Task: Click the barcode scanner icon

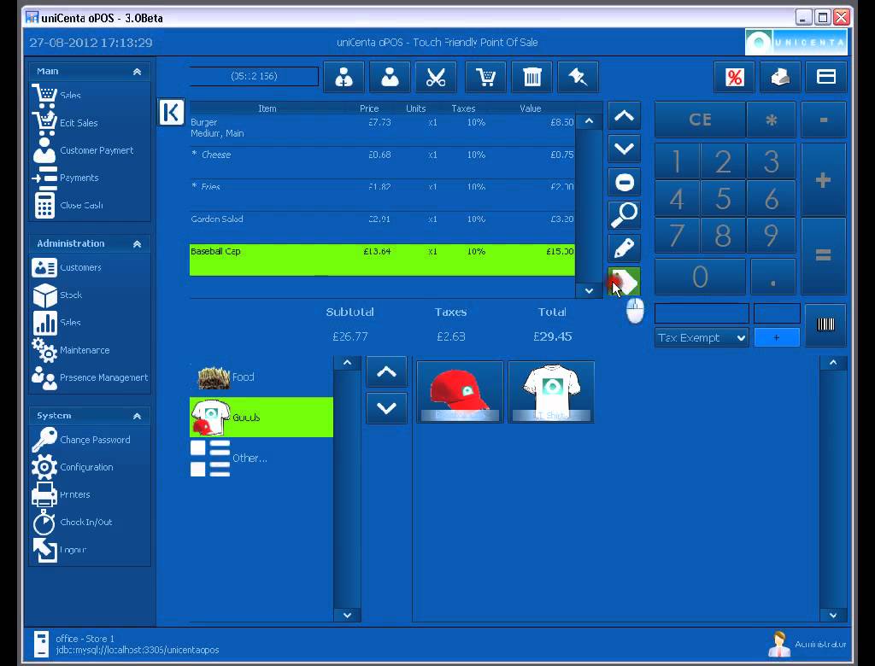Action: pos(825,324)
